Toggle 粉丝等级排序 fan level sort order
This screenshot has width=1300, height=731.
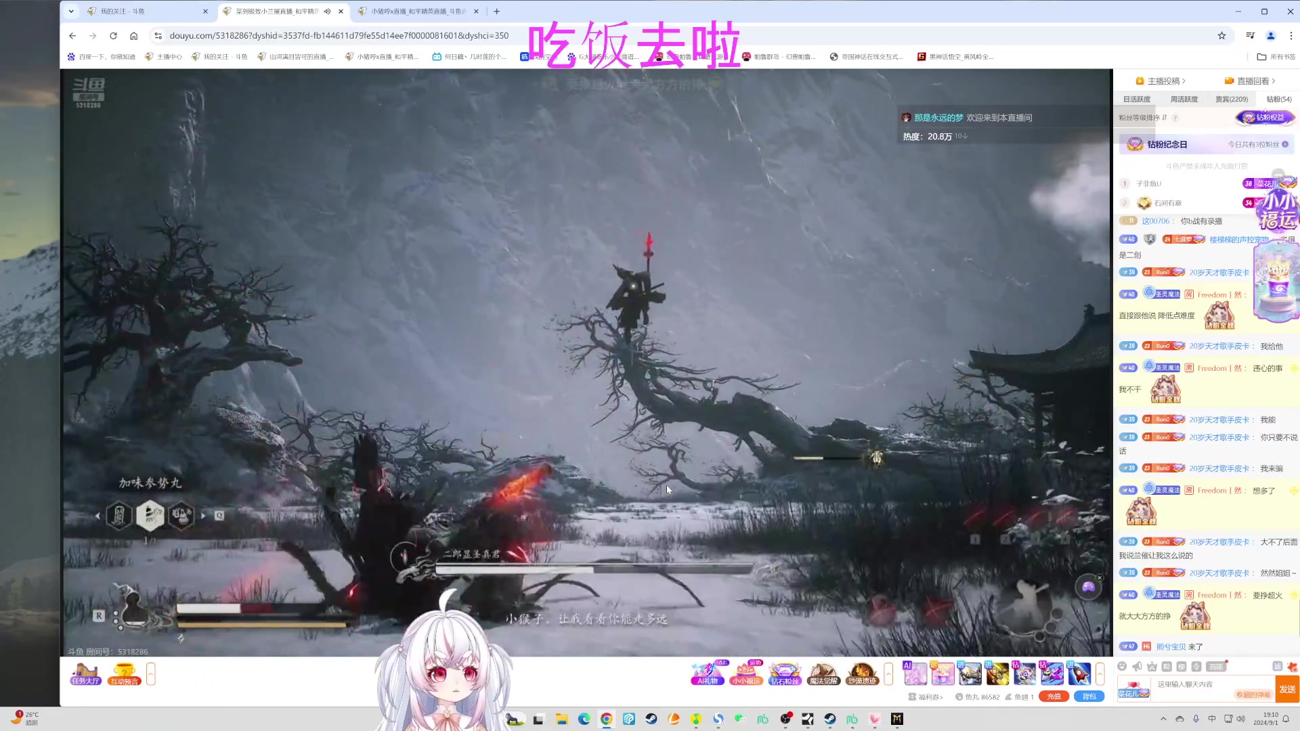tap(1143, 118)
